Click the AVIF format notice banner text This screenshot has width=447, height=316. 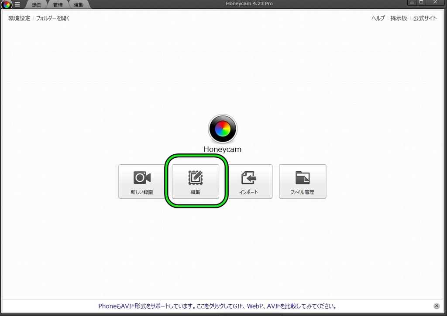pyautogui.click(x=217, y=306)
